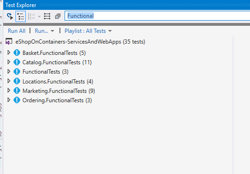Expand the Catalog.FunctionalTests node

click(9, 62)
